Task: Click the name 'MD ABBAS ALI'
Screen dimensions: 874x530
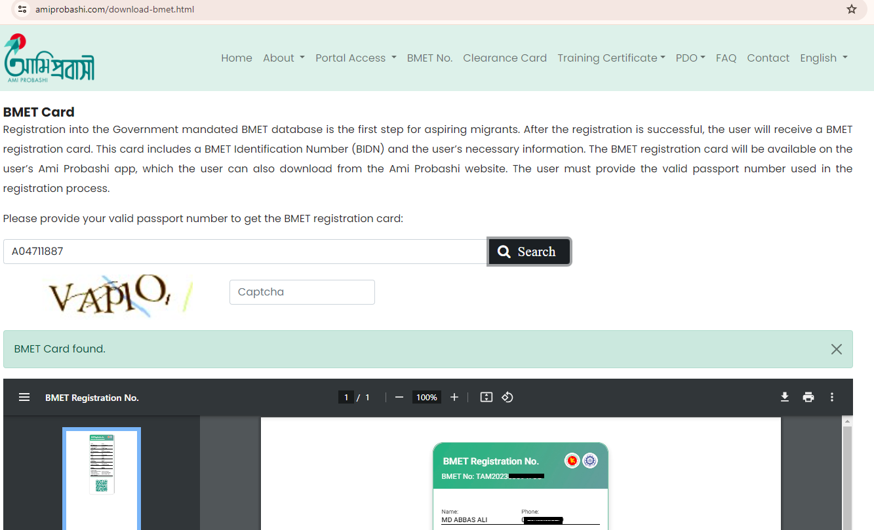Action: [x=464, y=520]
